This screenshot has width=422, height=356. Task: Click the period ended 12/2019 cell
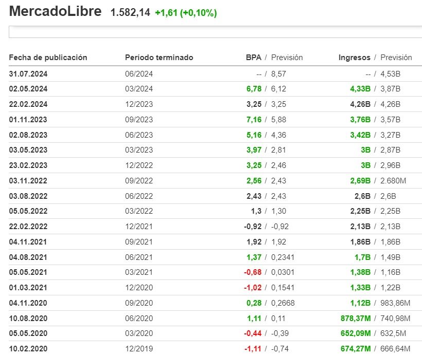(139, 349)
